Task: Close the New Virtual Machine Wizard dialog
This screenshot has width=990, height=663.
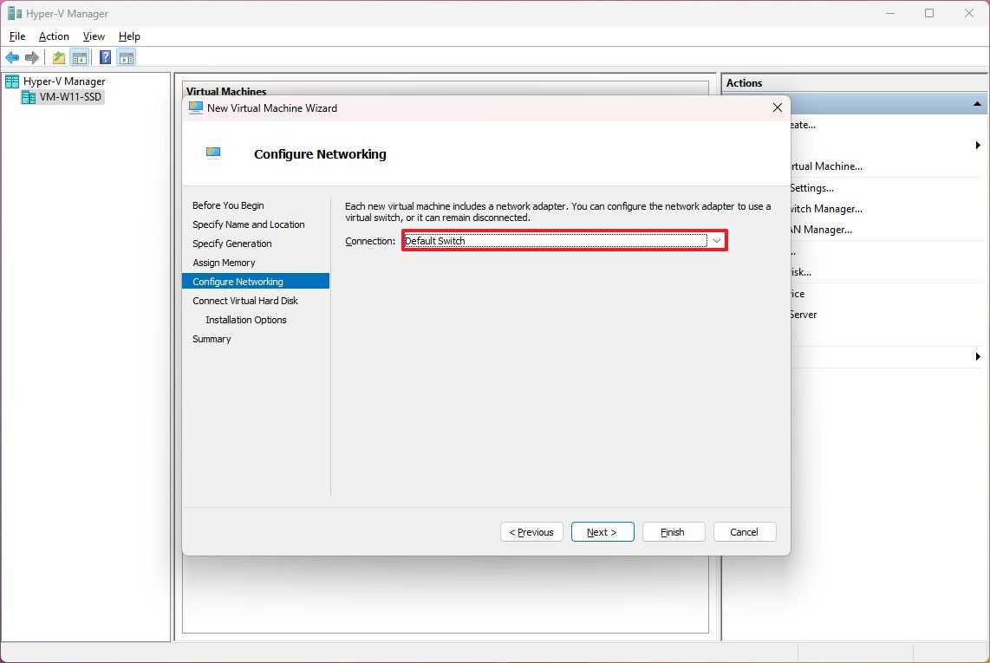Action: click(x=777, y=107)
